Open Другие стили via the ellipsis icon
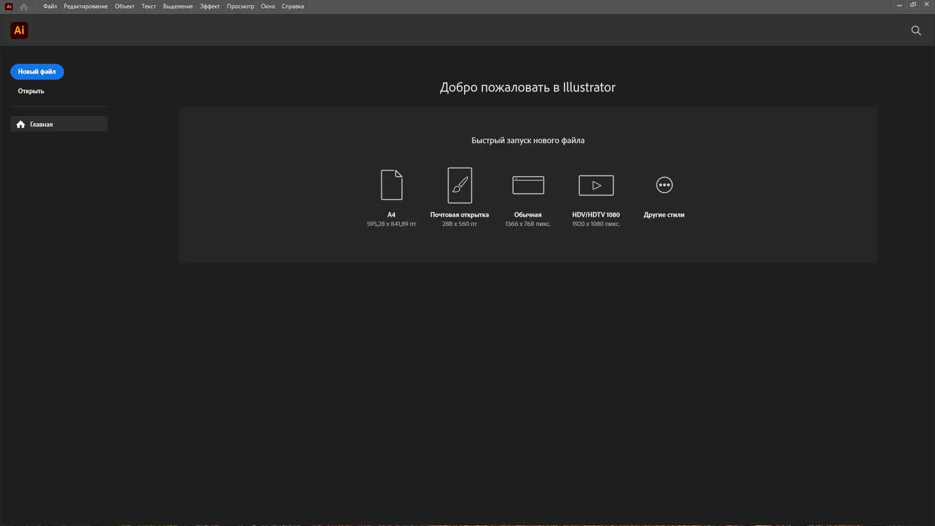Viewport: 935px width, 526px height. 664,185
